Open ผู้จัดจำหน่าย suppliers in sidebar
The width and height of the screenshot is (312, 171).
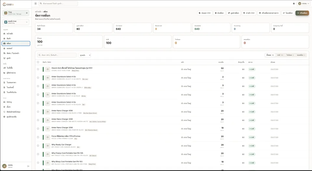[x=16, y=73]
